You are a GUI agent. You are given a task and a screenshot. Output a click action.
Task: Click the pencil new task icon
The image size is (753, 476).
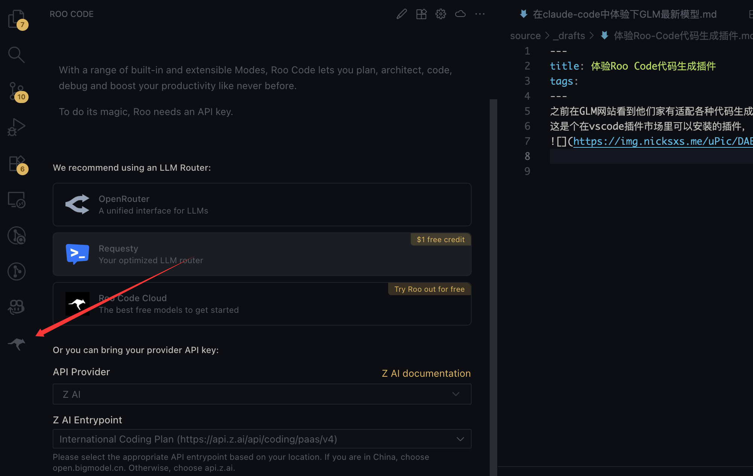(401, 14)
